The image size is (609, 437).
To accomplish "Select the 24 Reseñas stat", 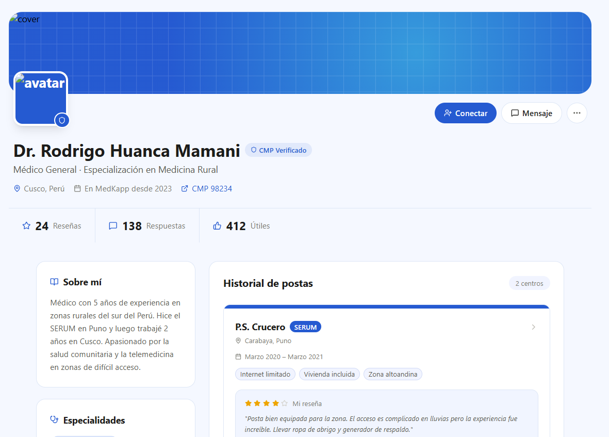I will point(52,225).
